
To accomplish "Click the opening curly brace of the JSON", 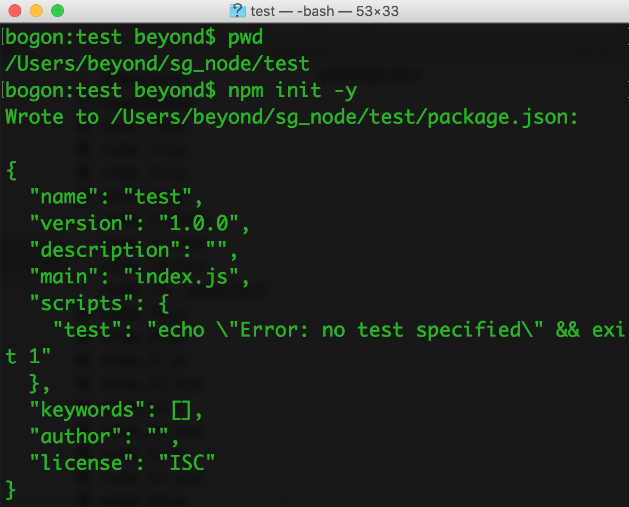I will (x=11, y=171).
